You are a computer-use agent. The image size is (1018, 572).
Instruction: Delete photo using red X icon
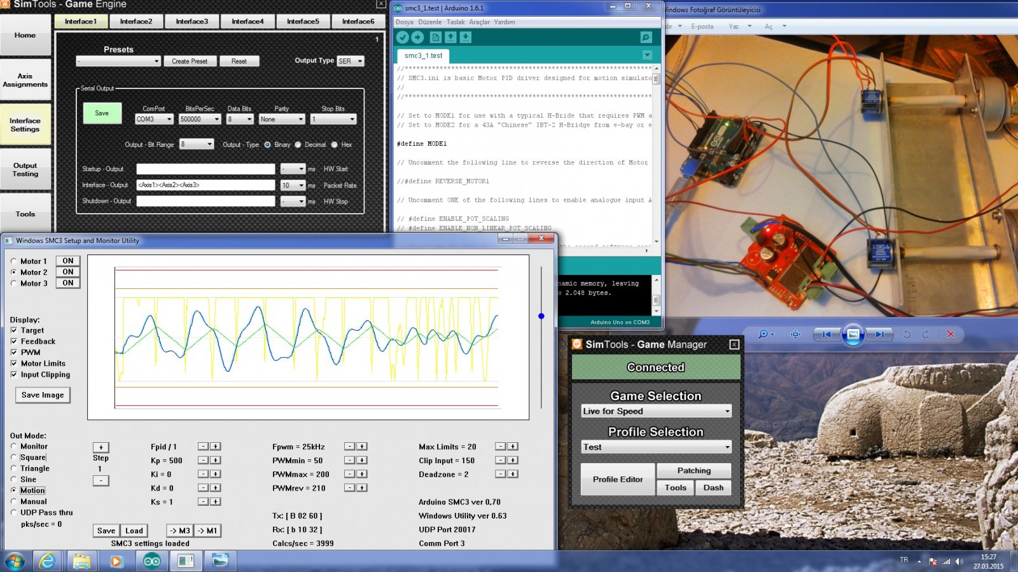coord(951,334)
